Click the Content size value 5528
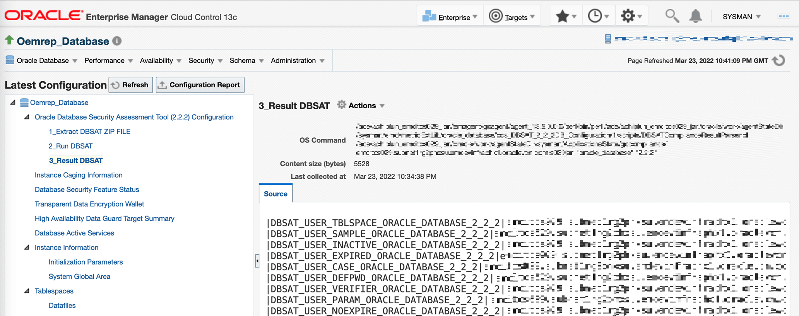Screen dimensions: 799x316 (x=361, y=164)
